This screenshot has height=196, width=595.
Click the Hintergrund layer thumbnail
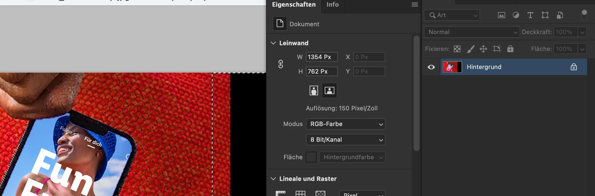[x=452, y=67]
